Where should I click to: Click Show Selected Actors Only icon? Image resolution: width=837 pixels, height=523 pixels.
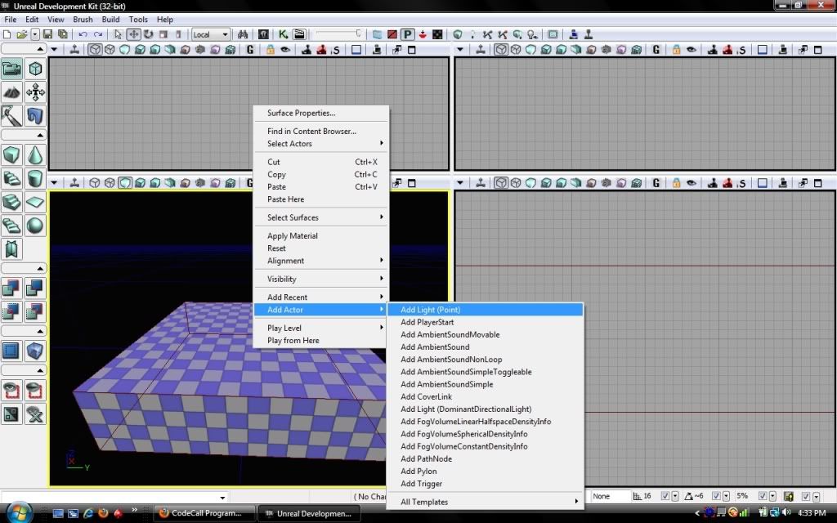(11, 391)
